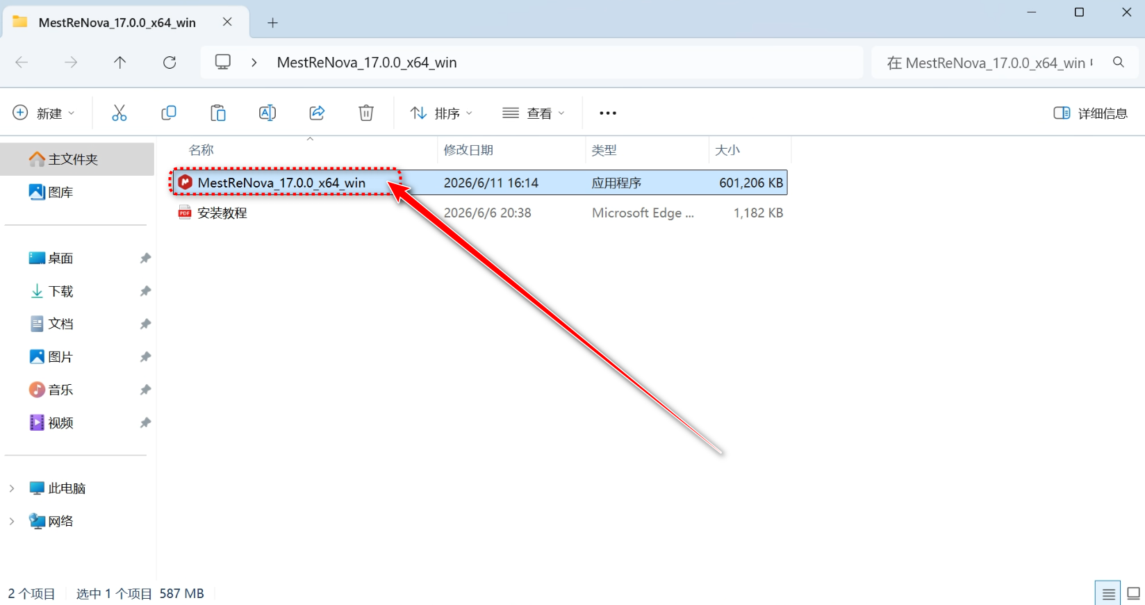Unpin 视频 using its pin icon
1145x605 pixels.
(x=145, y=423)
